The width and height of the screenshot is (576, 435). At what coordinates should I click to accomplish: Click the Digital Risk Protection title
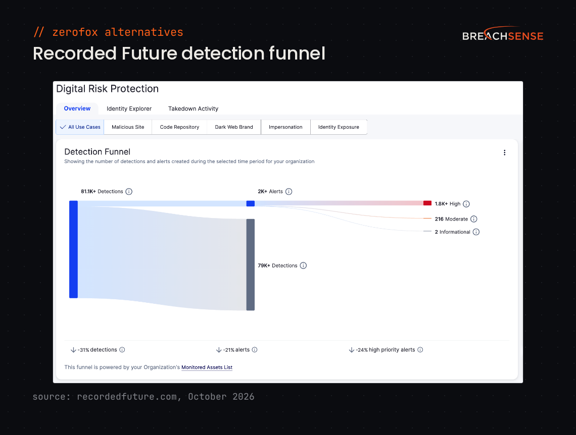(x=107, y=89)
